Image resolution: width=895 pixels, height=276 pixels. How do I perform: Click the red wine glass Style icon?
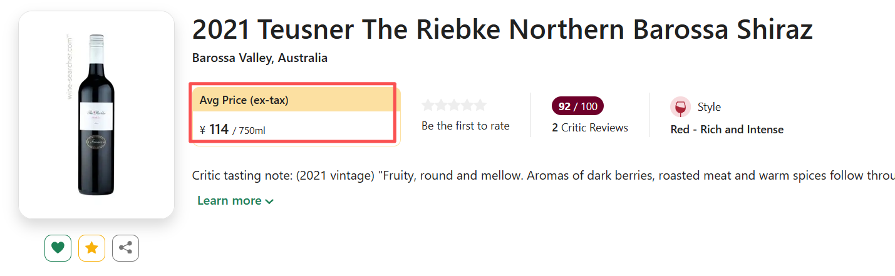pyautogui.click(x=680, y=107)
